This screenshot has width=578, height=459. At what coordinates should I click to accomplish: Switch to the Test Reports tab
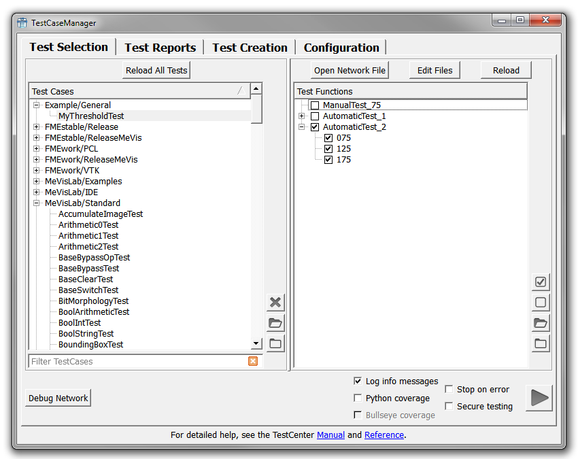(160, 48)
